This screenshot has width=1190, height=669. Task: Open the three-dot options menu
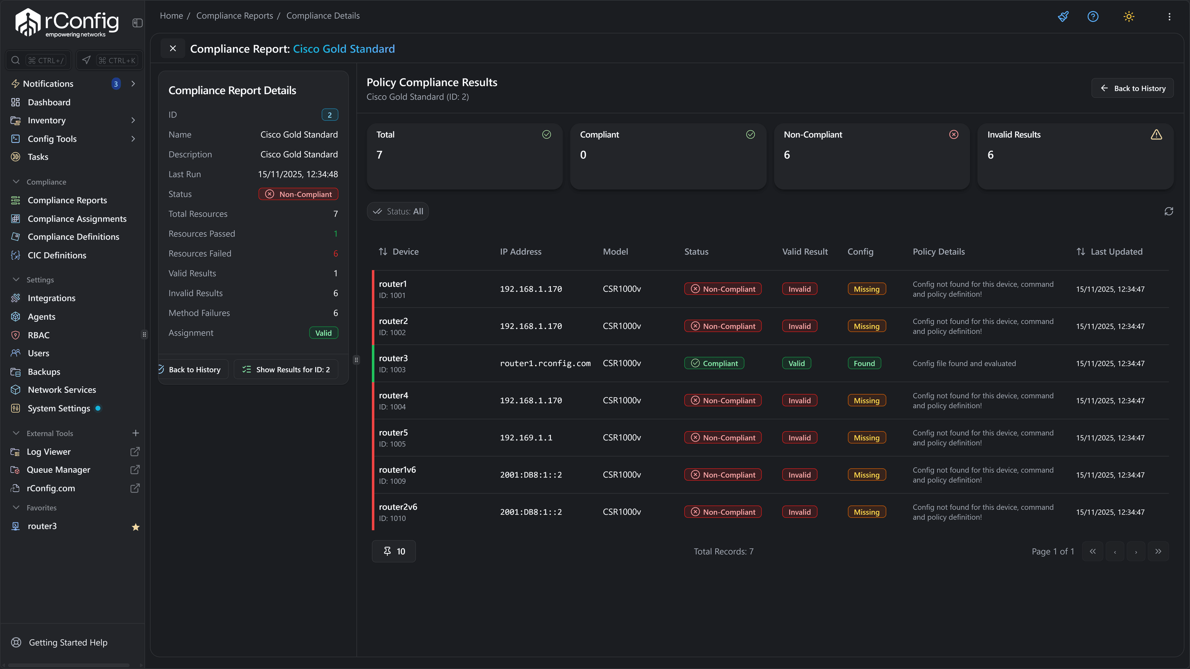(1169, 17)
